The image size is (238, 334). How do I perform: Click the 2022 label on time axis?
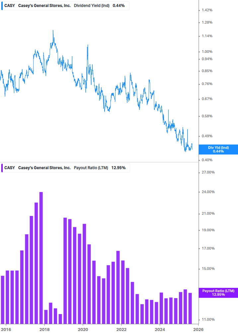(121, 329)
